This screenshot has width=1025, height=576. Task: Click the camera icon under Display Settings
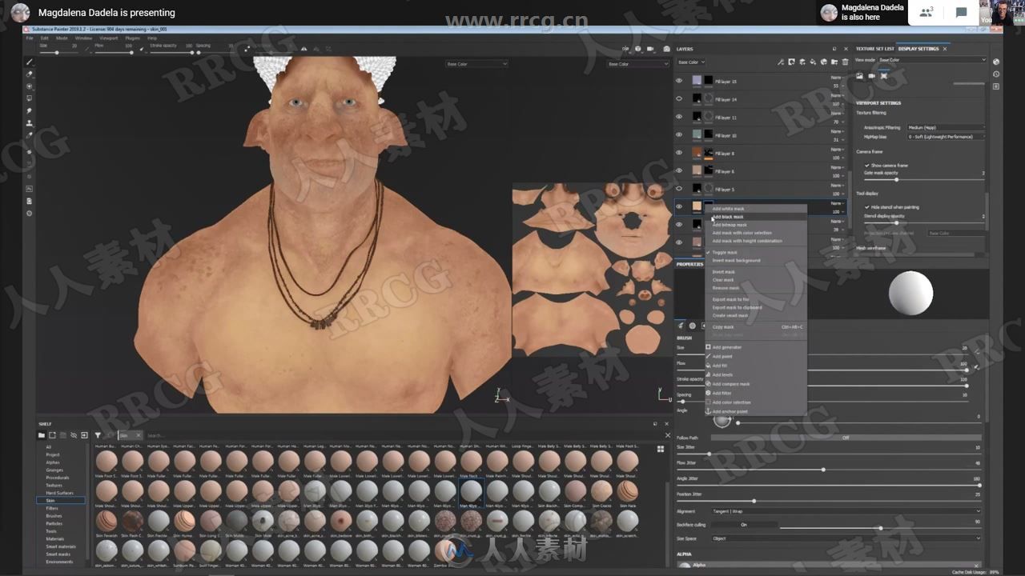pos(871,76)
